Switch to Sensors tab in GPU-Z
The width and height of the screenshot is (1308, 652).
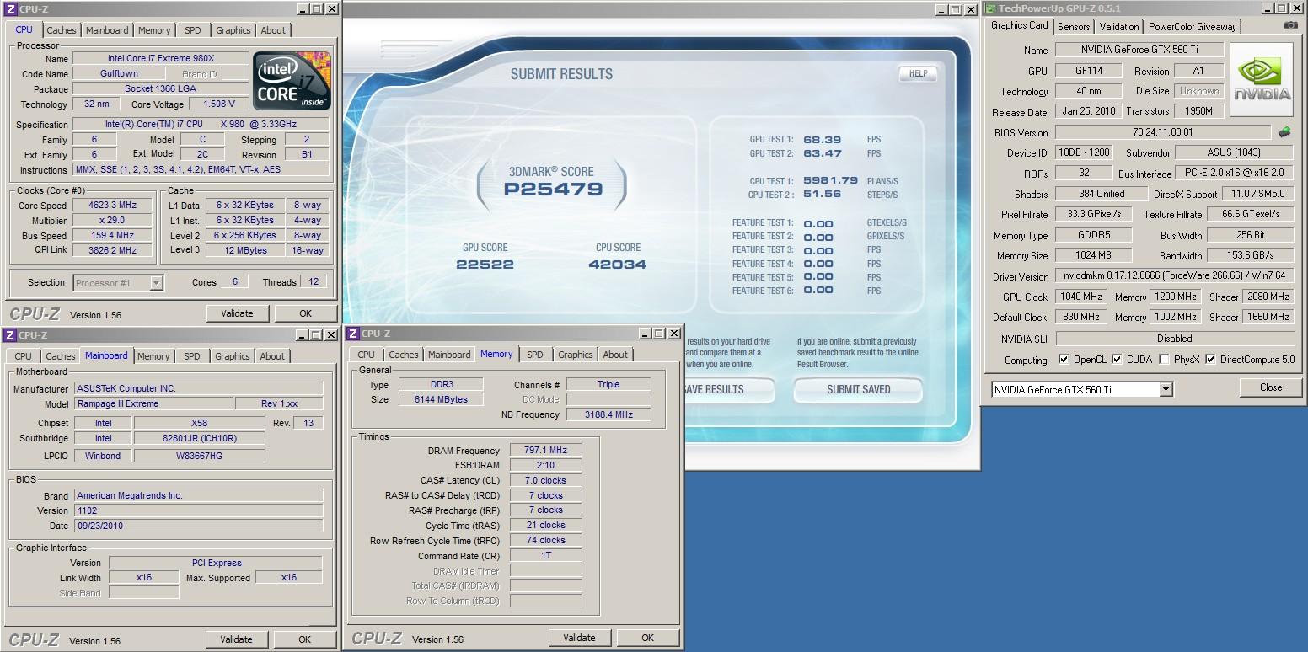pyautogui.click(x=1074, y=27)
